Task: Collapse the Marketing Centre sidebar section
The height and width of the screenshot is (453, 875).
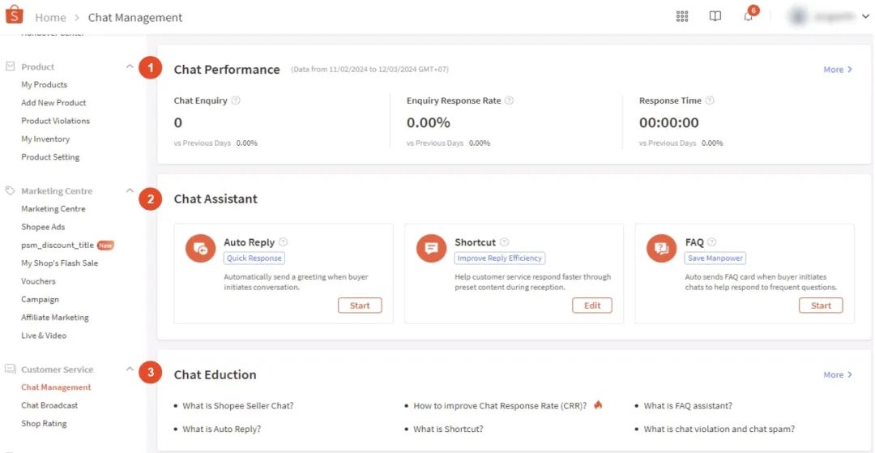Action: (130, 190)
